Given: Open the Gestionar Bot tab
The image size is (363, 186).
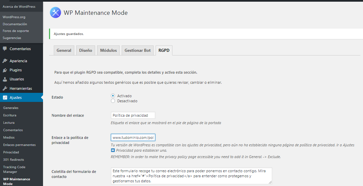Looking at the screenshot, I should [137, 50].
